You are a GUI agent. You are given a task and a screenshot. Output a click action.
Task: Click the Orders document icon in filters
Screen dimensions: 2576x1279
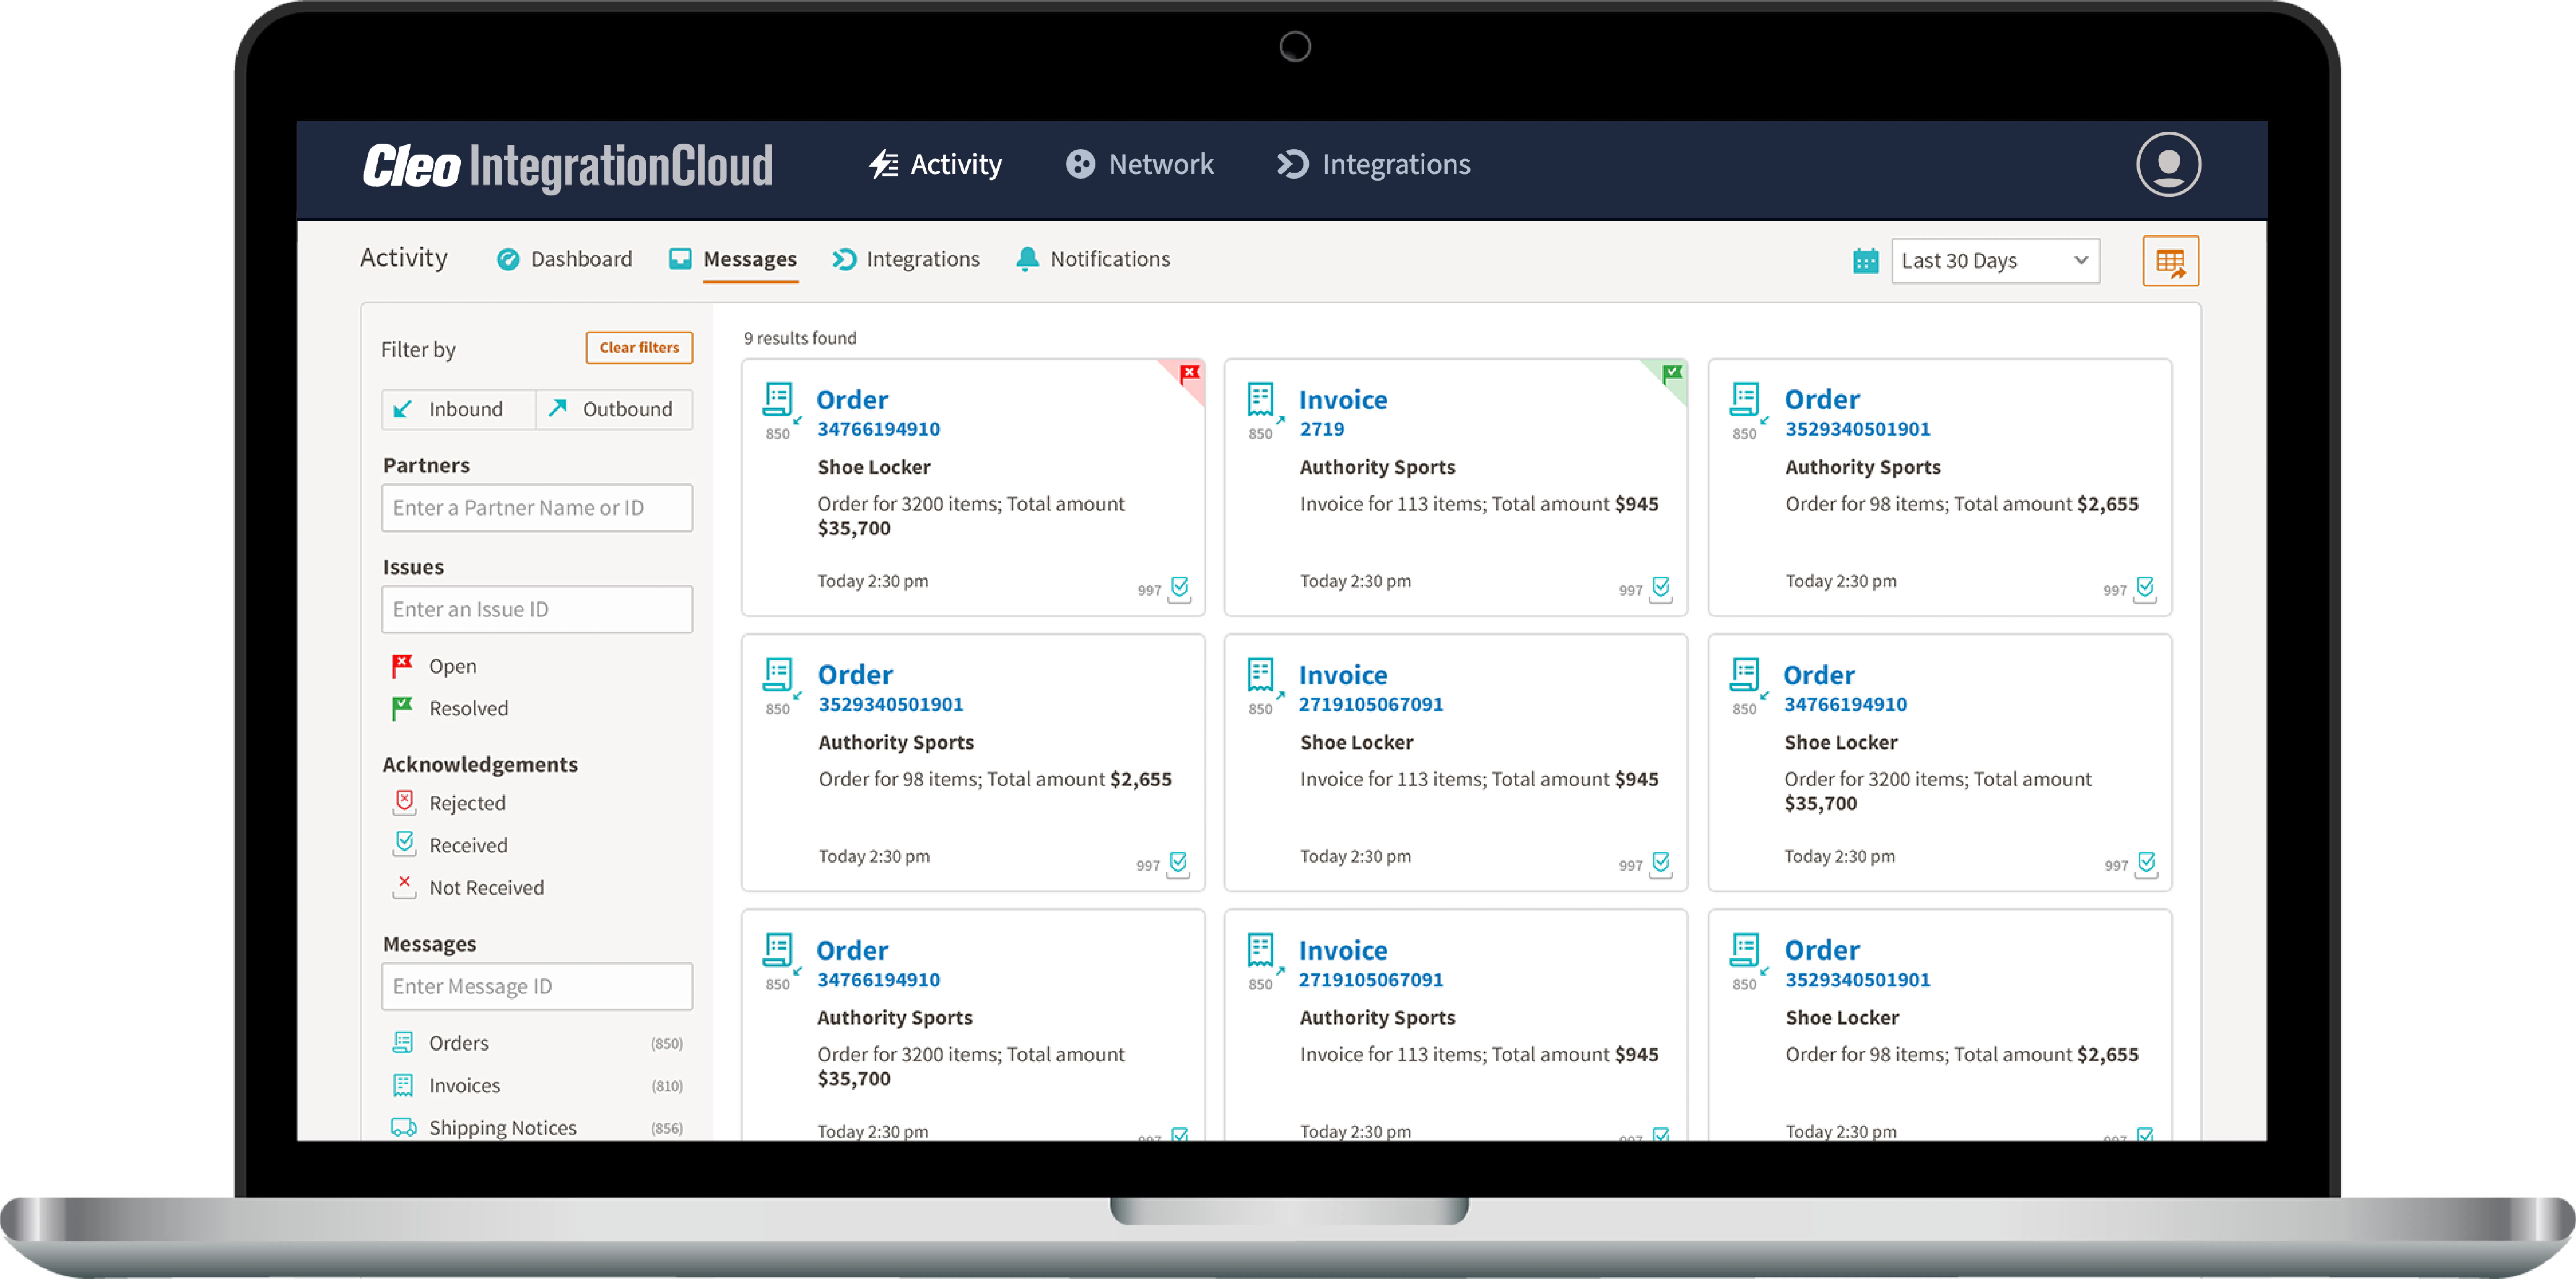(x=403, y=1043)
